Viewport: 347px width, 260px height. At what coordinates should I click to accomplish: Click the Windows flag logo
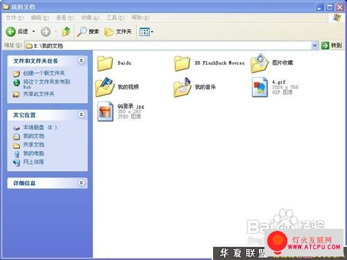coord(337,18)
